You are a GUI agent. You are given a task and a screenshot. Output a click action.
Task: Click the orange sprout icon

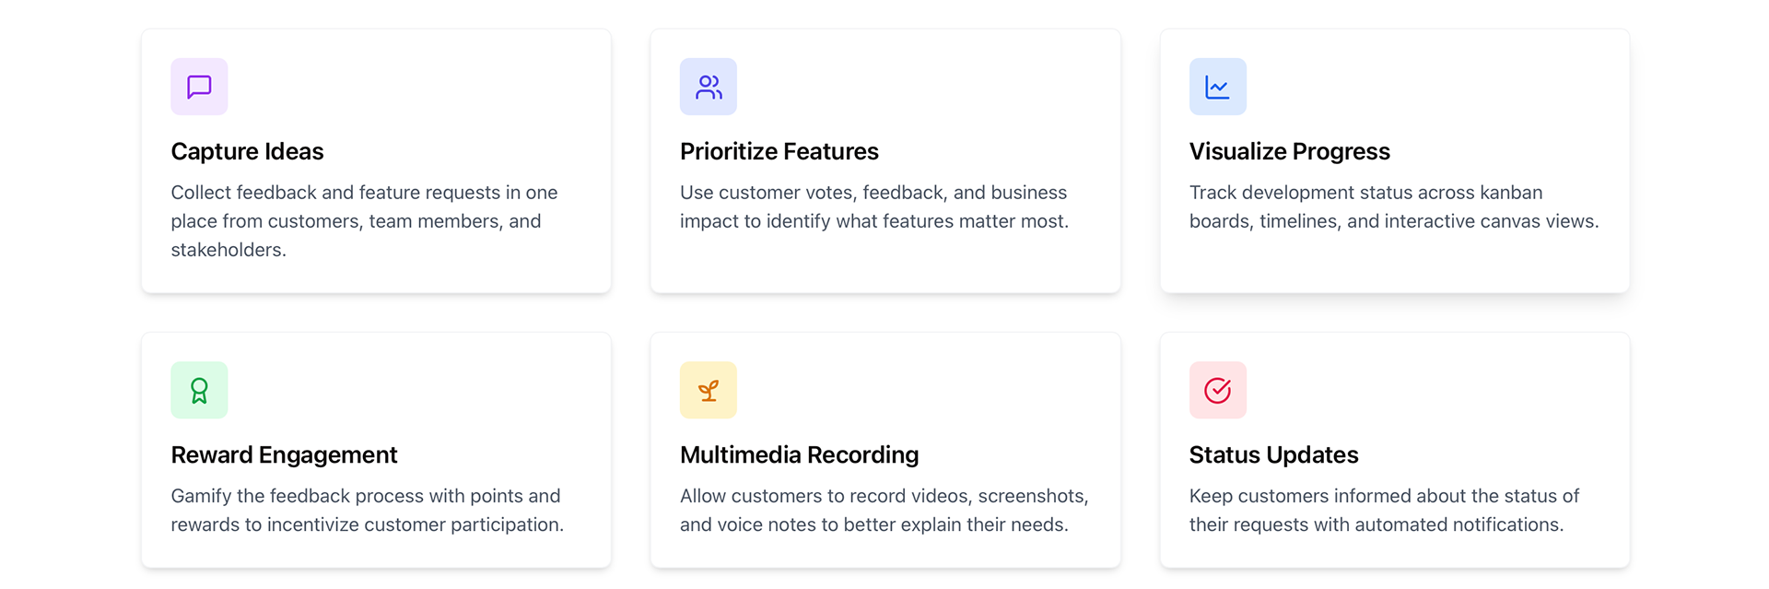click(x=709, y=390)
